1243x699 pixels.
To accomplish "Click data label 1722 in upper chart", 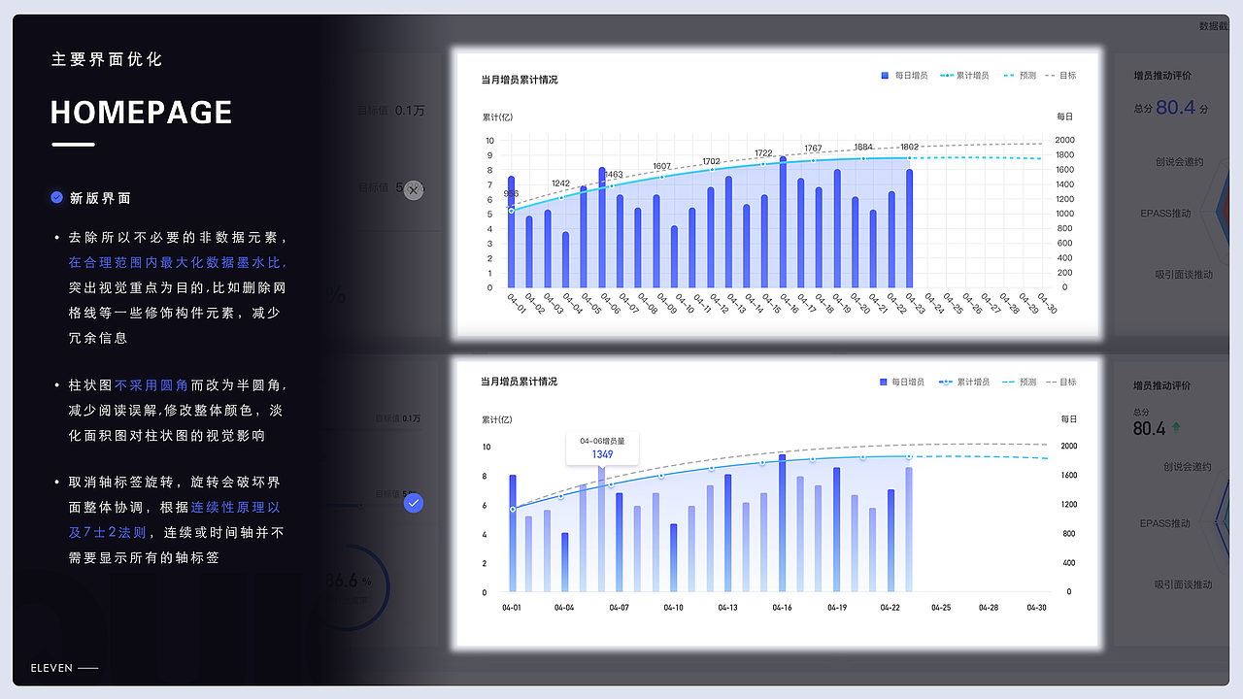I will (763, 153).
